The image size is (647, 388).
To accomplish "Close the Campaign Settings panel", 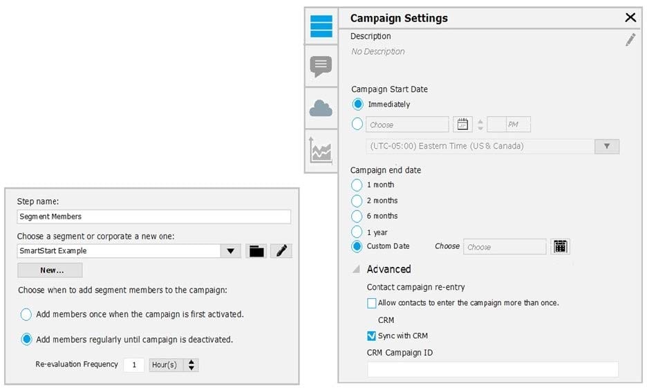I will point(630,19).
